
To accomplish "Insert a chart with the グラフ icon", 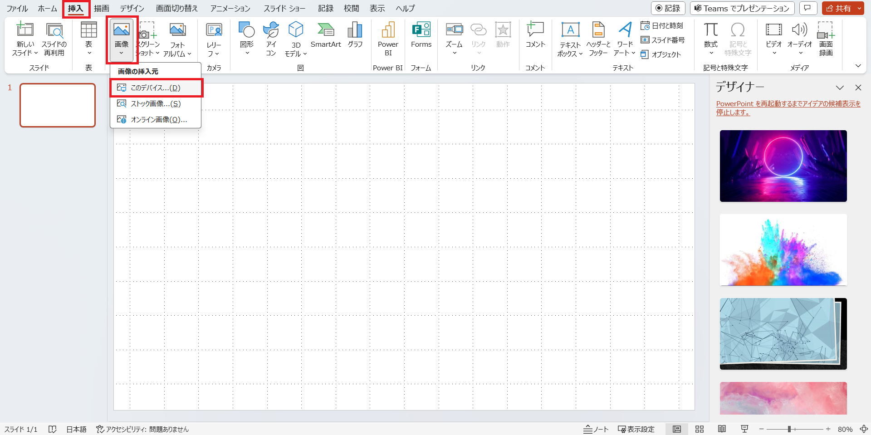I will coord(355,35).
